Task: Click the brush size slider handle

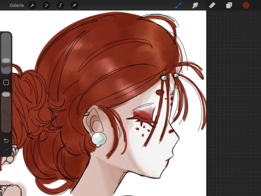Action: coord(6,60)
